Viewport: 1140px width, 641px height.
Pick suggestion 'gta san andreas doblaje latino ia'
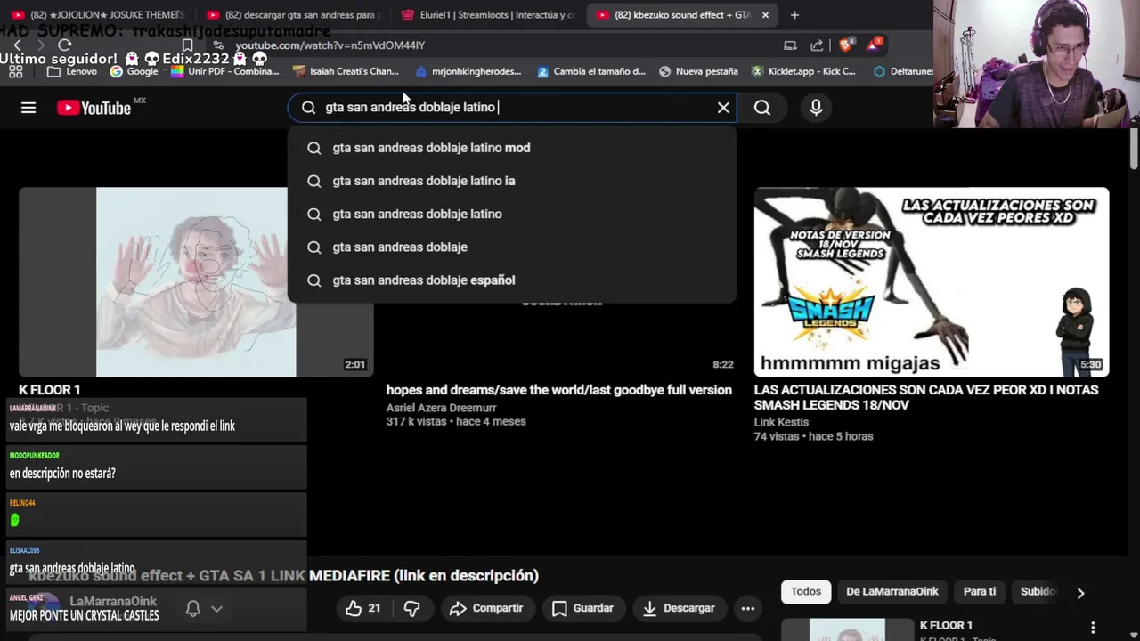512,181
